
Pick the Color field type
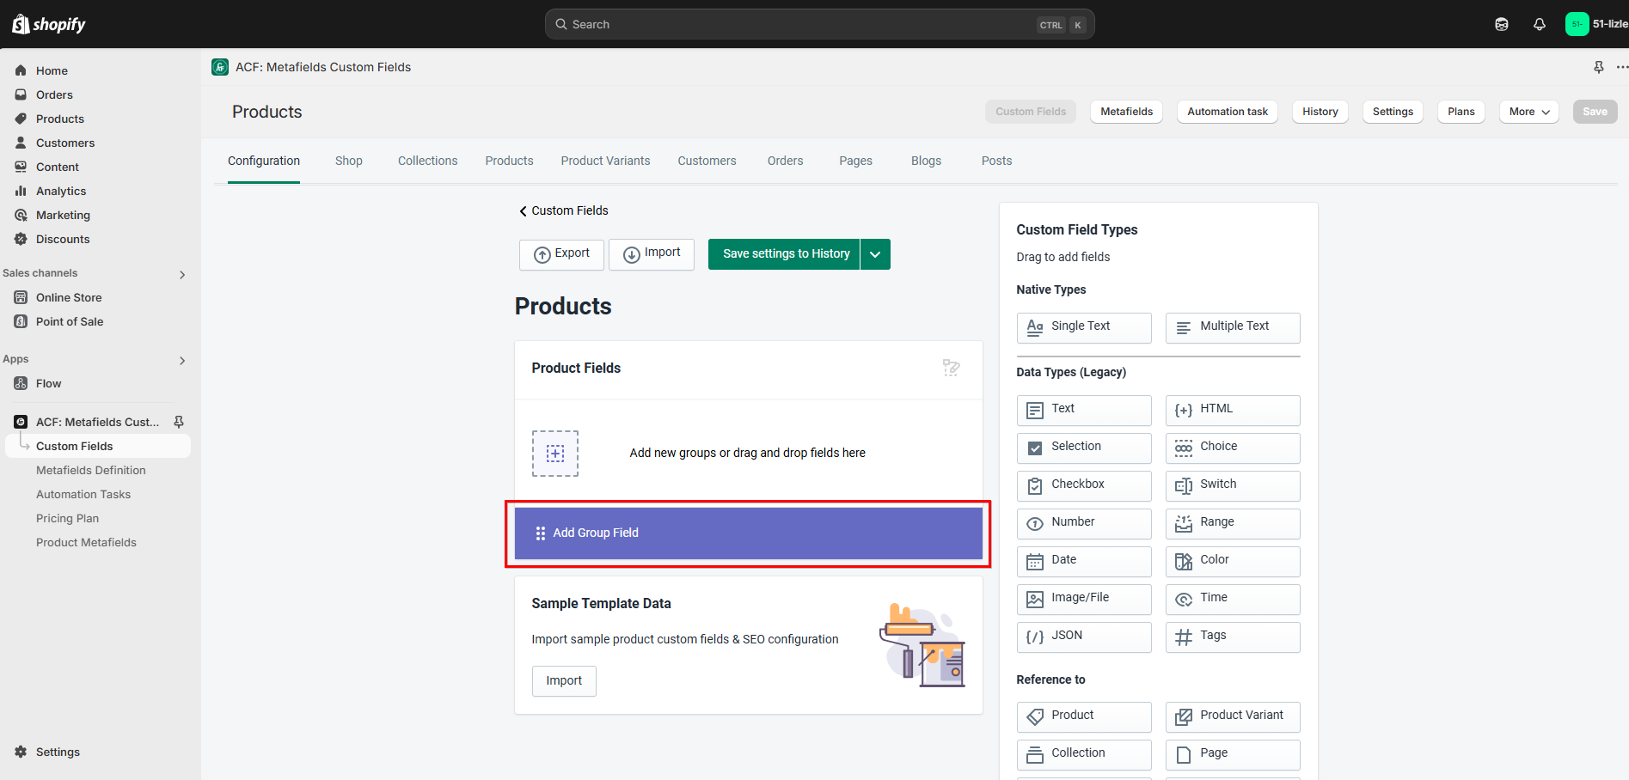pos(1233,561)
